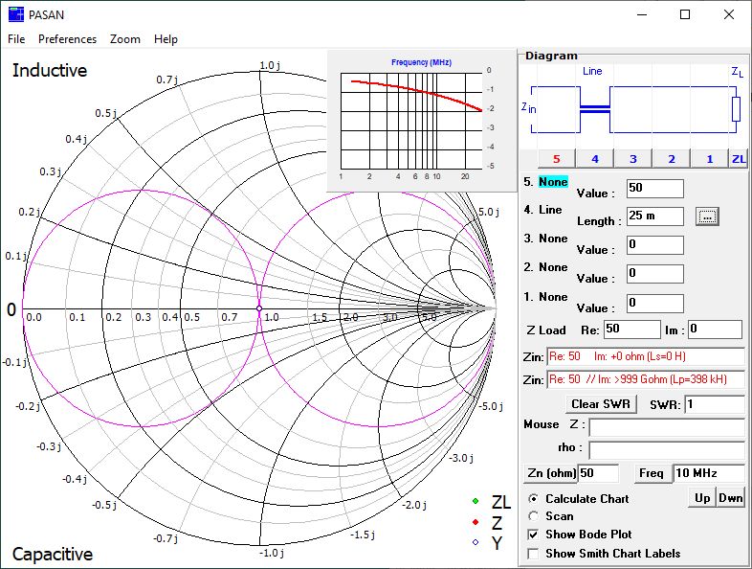This screenshot has width=752, height=569.
Task: Click the Up frequency button
Action: [x=702, y=498]
